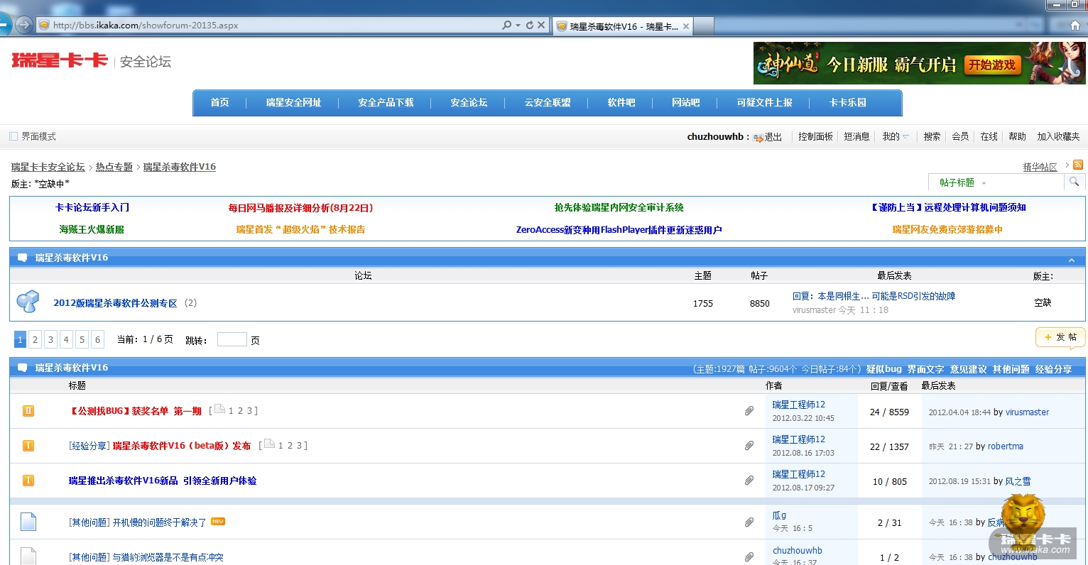The height and width of the screenshot is (565, 1088).
Task: Click the forum search magnifier icon
Action: [1074, 182]
